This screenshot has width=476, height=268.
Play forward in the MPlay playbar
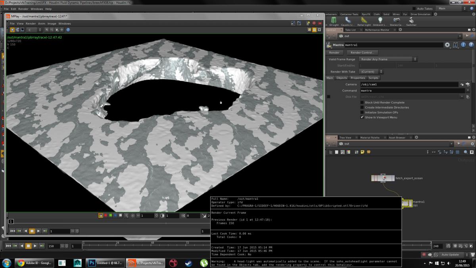pos(38,231)
